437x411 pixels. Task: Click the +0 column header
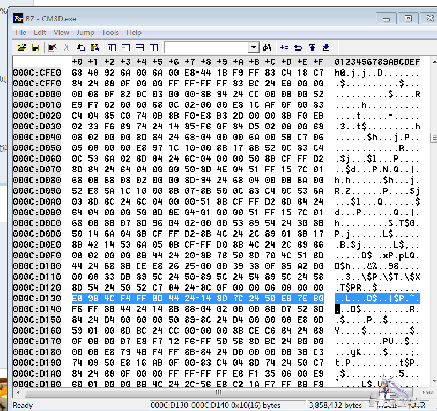click(77, 62)
